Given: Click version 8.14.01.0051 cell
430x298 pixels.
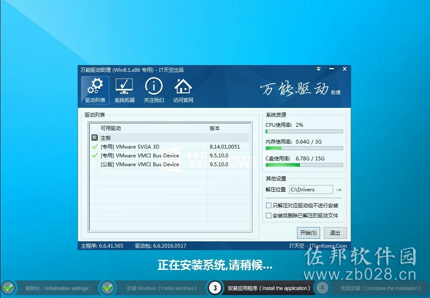Looking at the screenshot, I should tap(224, 147).
